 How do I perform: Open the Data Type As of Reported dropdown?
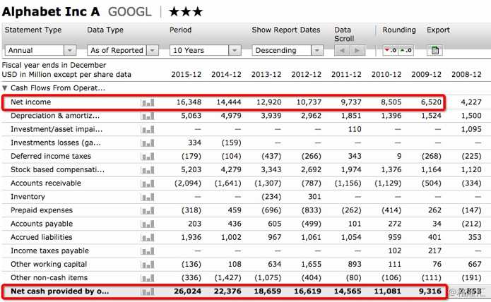pos(123,50)
